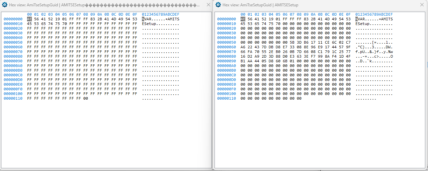Image resolution: width=428 pixels, height=171 pixels.
Task: Click column header 0F in the zero-filled view
Action: click(348, 14)
